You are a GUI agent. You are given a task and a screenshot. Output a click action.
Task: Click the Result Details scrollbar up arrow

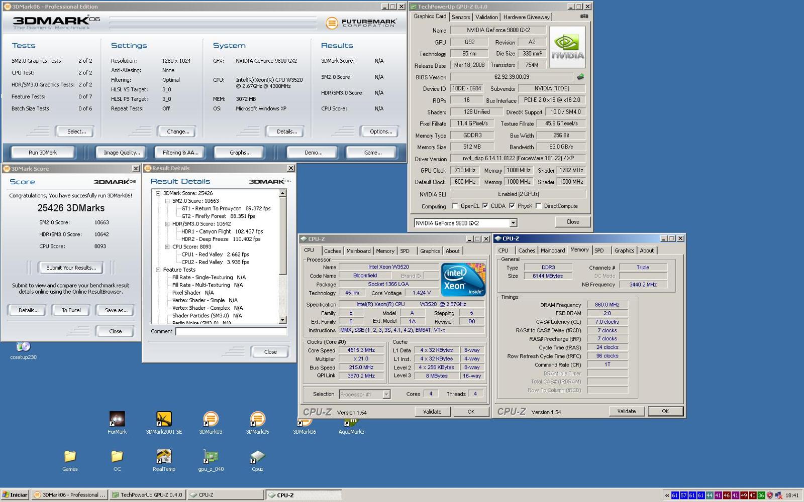coord(282,193)
